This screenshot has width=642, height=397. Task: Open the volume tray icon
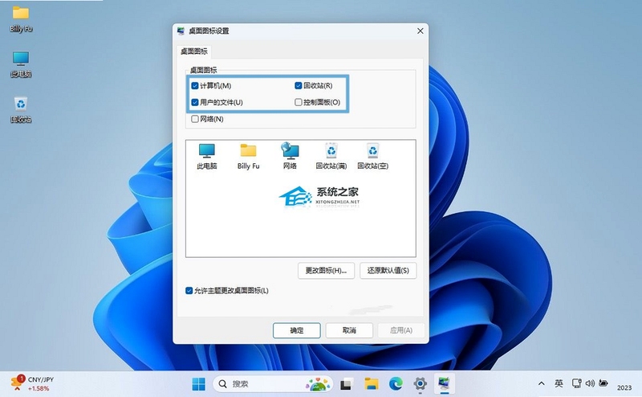[x=590, y=383]
